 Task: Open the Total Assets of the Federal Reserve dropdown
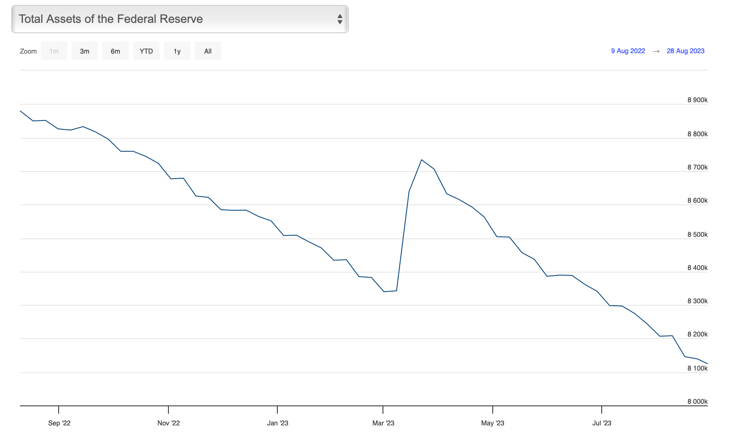[180, 19]
